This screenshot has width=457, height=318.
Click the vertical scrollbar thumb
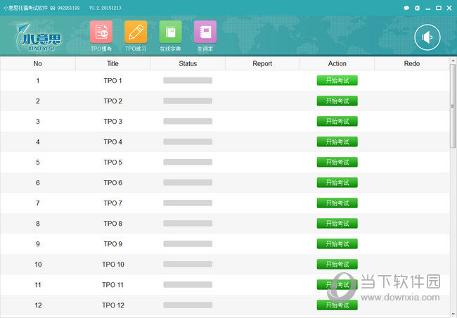453,106
